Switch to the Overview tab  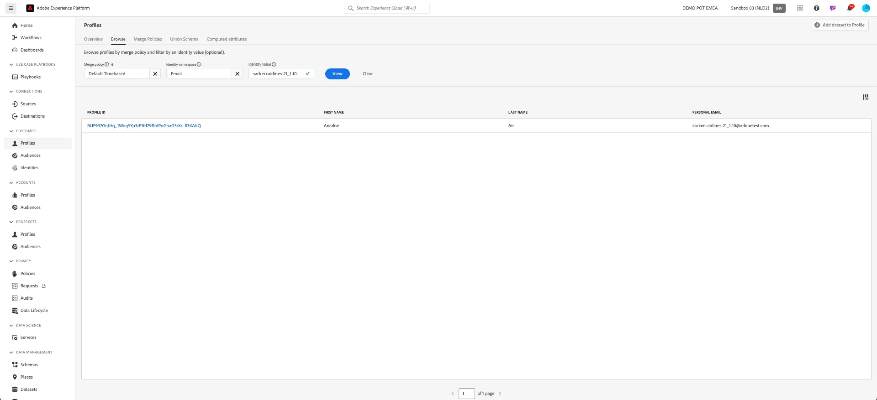point(93,39)
